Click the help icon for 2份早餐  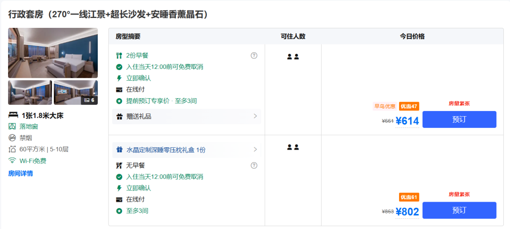[254, 56]
